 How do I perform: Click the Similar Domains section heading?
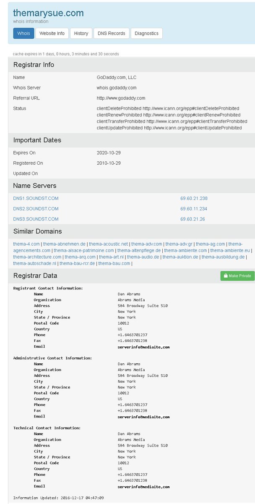[x=37, y=231]
